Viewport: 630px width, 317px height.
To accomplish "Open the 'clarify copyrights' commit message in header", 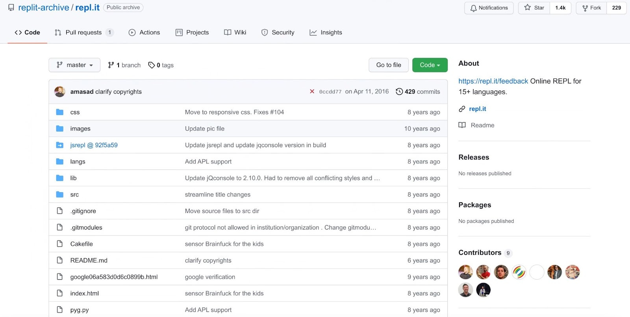I will tap(119, 91).
